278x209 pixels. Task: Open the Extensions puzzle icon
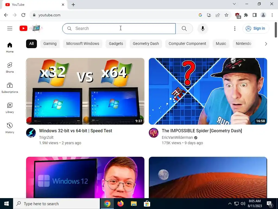(246, 15)
